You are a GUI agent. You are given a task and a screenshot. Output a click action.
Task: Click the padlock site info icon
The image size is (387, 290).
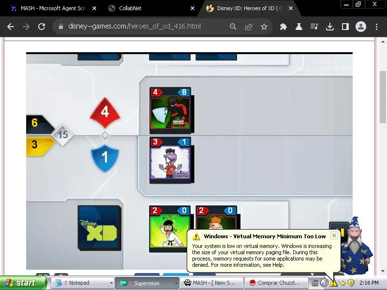coord(61,27)
